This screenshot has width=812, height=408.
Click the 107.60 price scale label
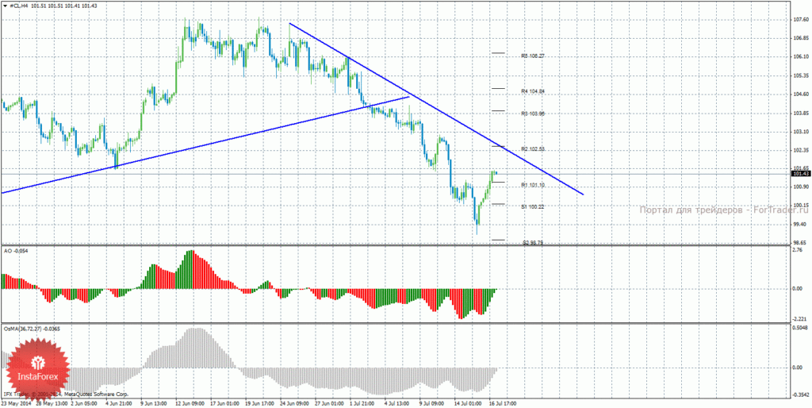(801, 20)
